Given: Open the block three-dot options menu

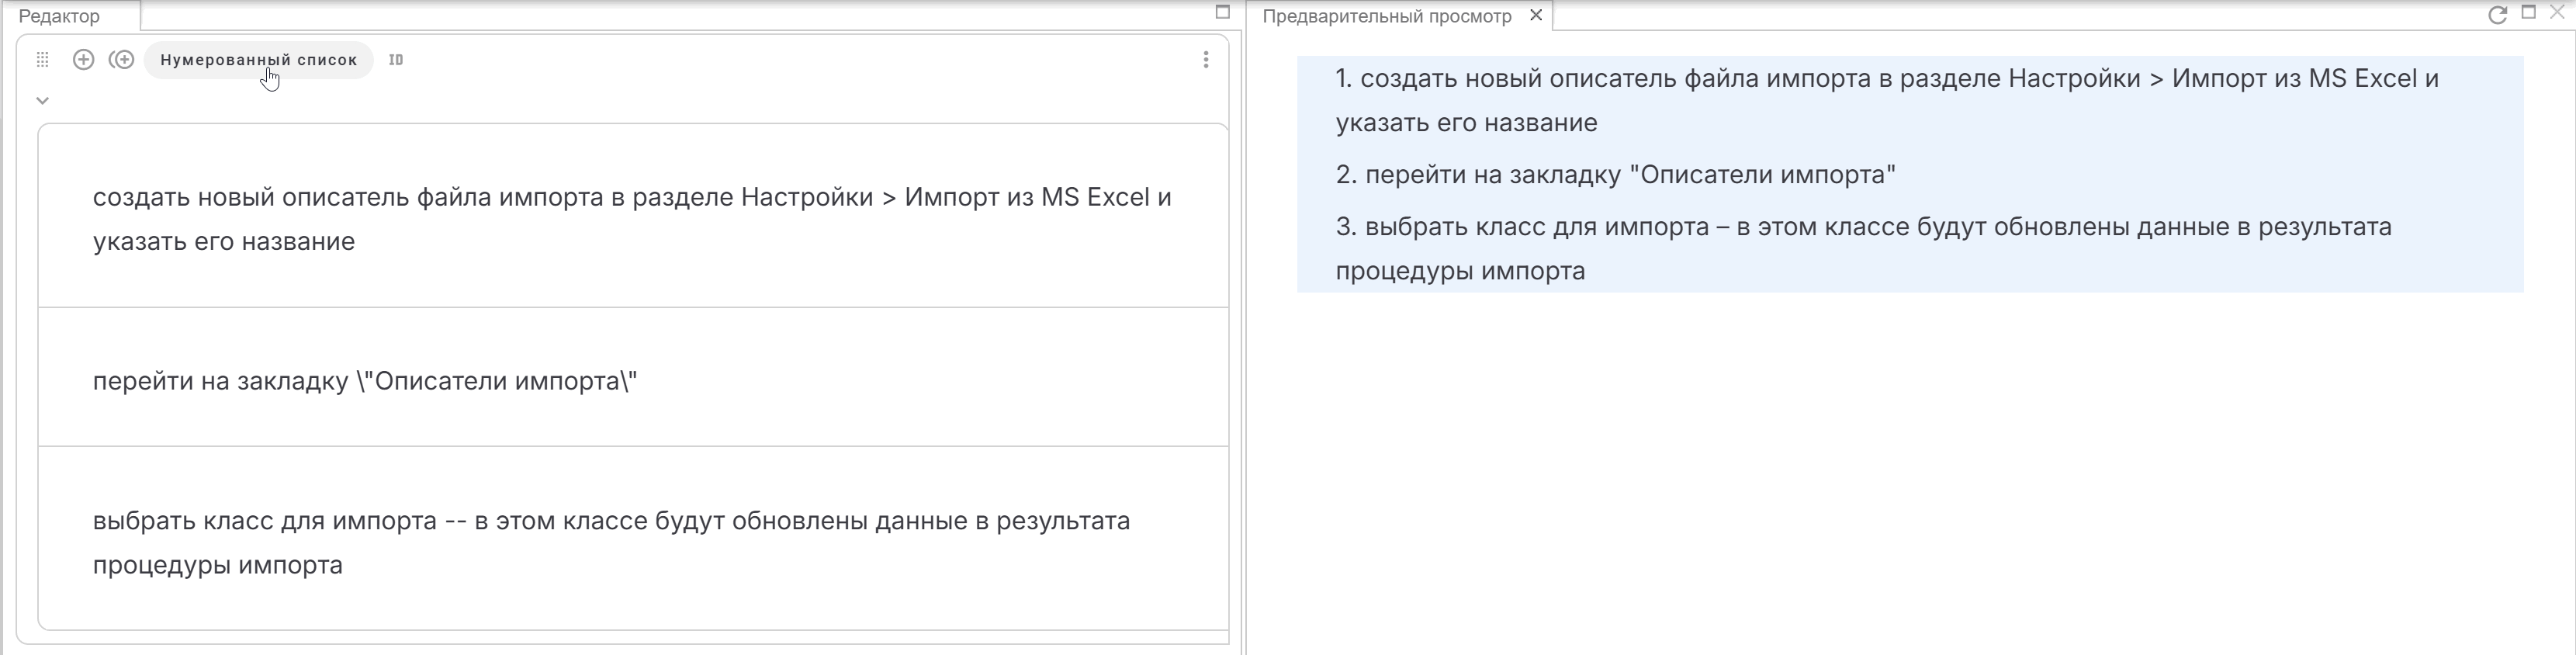Looking at the screenshot, I should pos(1206,60).
